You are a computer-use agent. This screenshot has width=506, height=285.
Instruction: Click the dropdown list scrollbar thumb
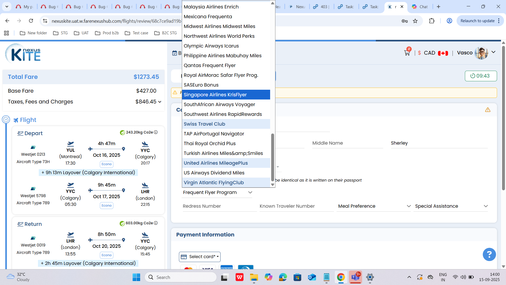click(273, 157)
